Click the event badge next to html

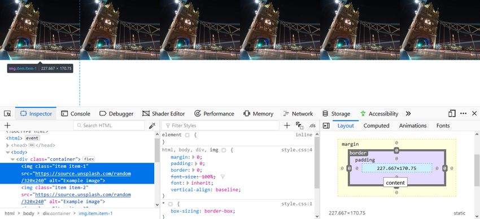point(32,138)
